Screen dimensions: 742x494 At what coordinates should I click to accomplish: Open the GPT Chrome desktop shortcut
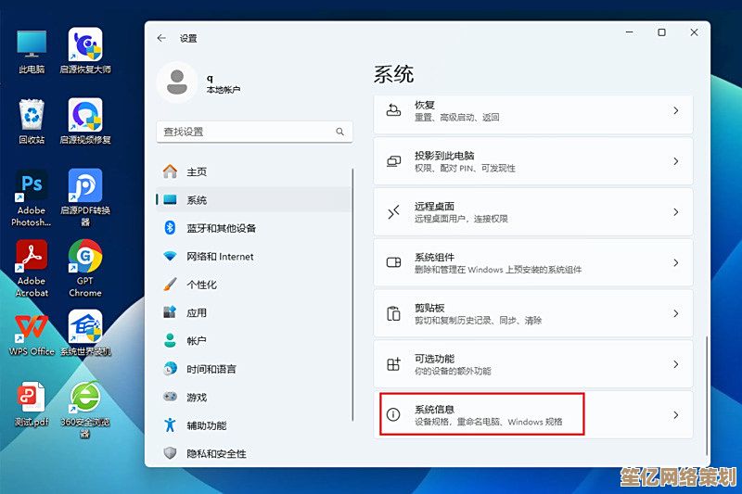pyautogui.click(x=85, y=257)
